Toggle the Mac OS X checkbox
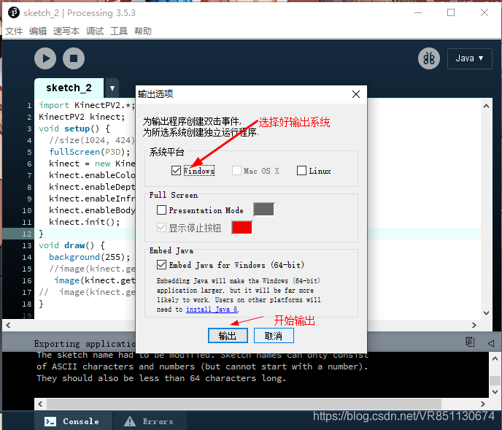Image resolution: width=502 pixels, height=430 pixels. tap(236, 170)
